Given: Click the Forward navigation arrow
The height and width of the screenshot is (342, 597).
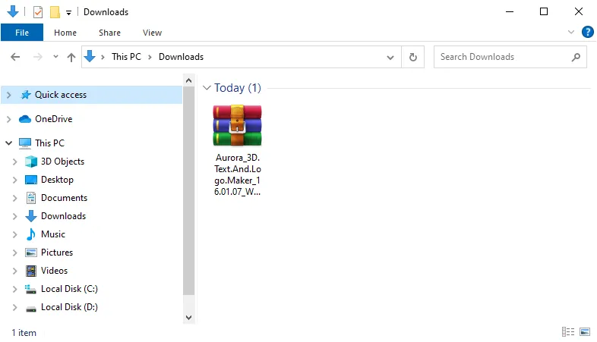Looking at the screenshot, I should (x=38, y=57).
